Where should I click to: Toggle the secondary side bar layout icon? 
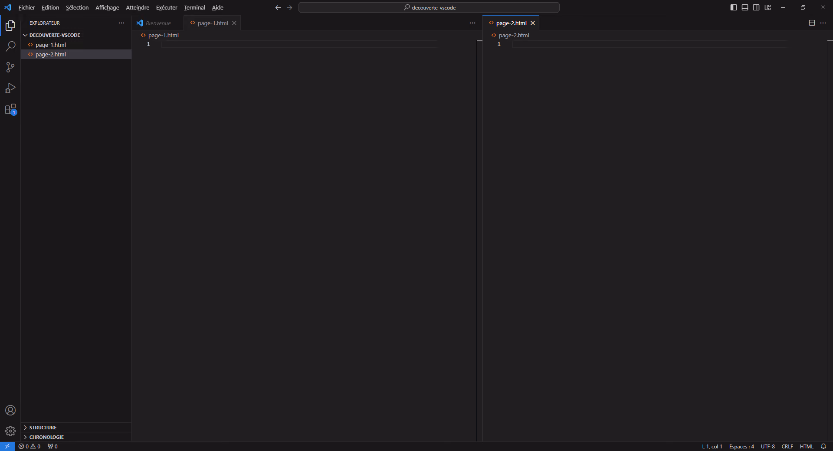click(x=756, y=7)
